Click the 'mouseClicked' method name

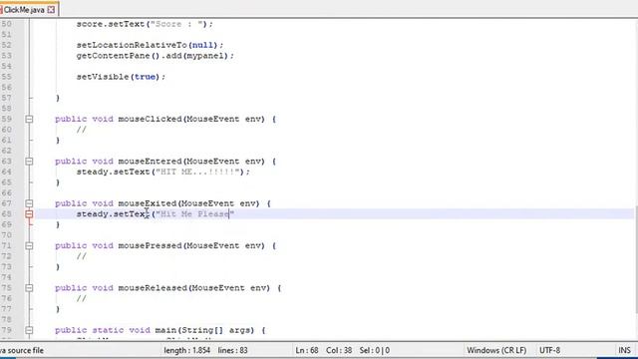(x=150, y=119)
